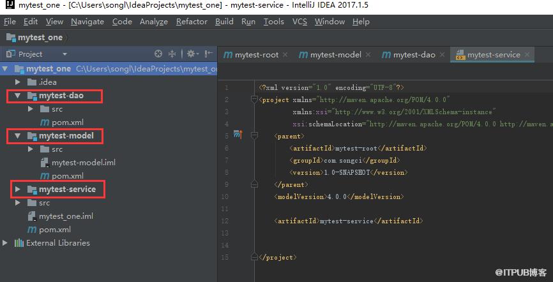
Task: Open the VCS menu
Action: pyautogui.click(x=299, y=22)
